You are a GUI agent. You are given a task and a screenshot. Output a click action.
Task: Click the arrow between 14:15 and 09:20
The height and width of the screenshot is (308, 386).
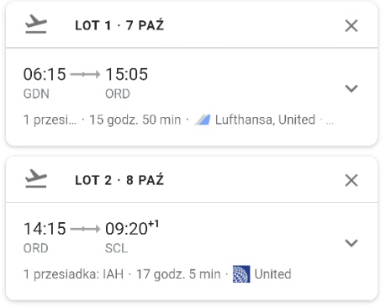click(85, 229)
